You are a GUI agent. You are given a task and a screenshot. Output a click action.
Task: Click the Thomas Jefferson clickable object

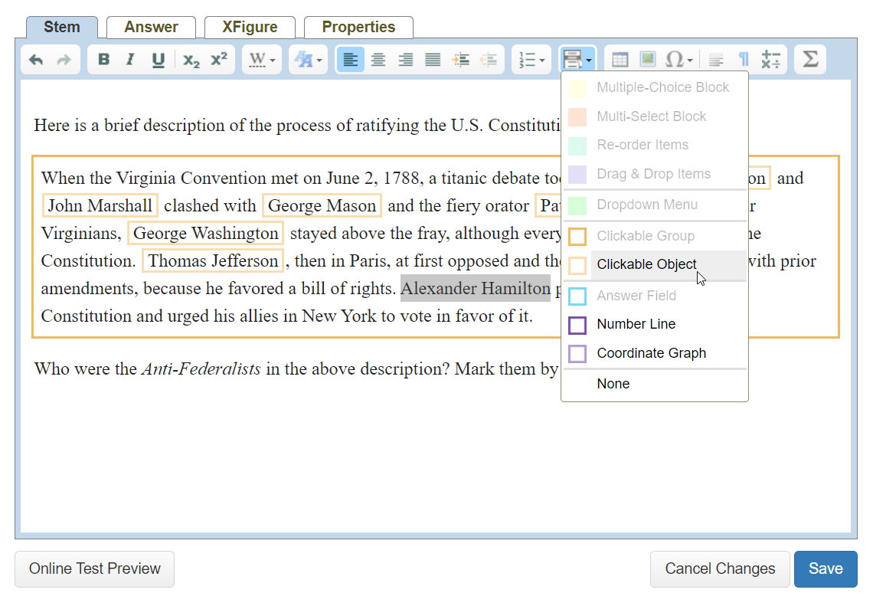click(x=213, y=260)
